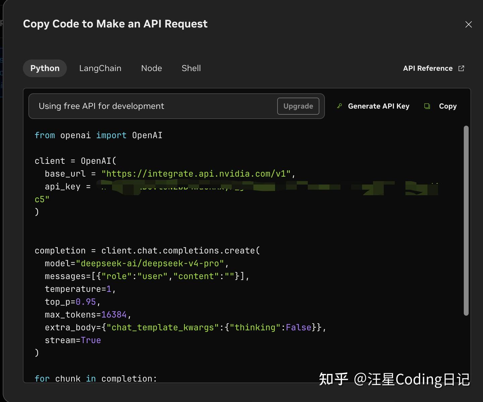Image resolution: width=483 pixels, height=402 pixels.
Task: Click Generate API Key
Action: [379, 106]
